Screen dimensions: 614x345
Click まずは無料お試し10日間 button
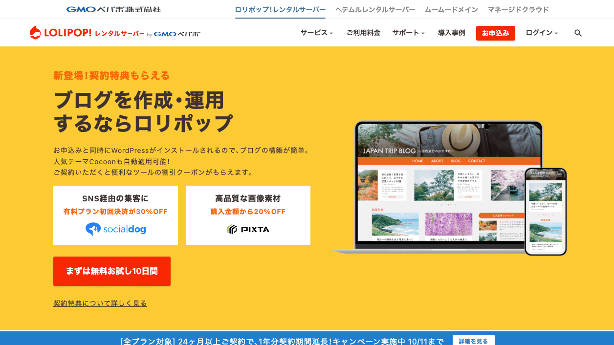pos(112,271)
